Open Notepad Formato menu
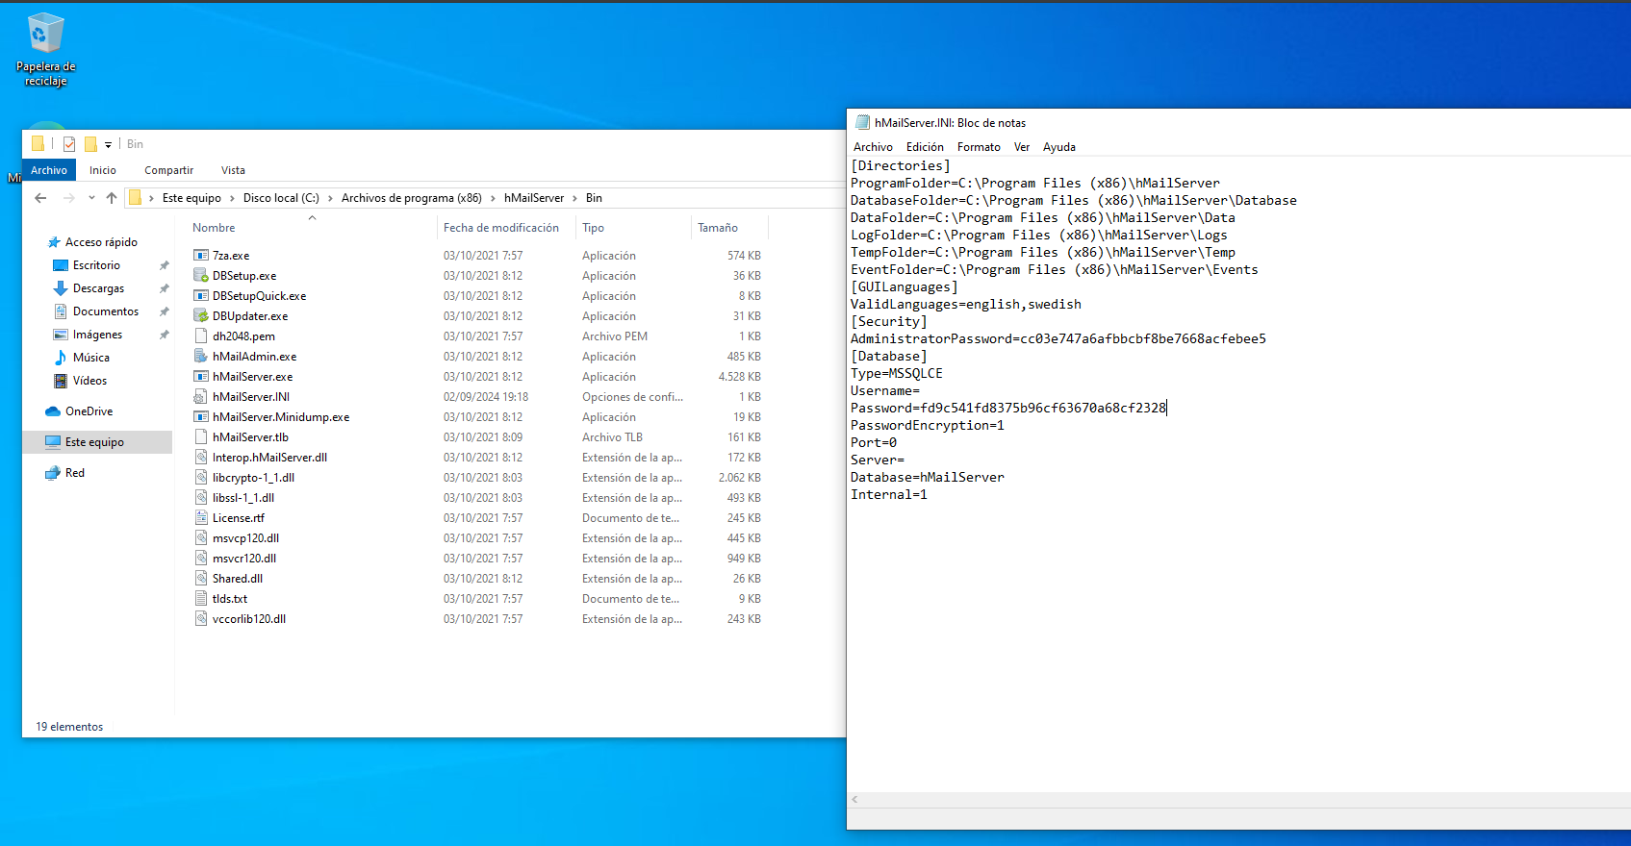This screenshot has height=846, width=1631. 979,147
